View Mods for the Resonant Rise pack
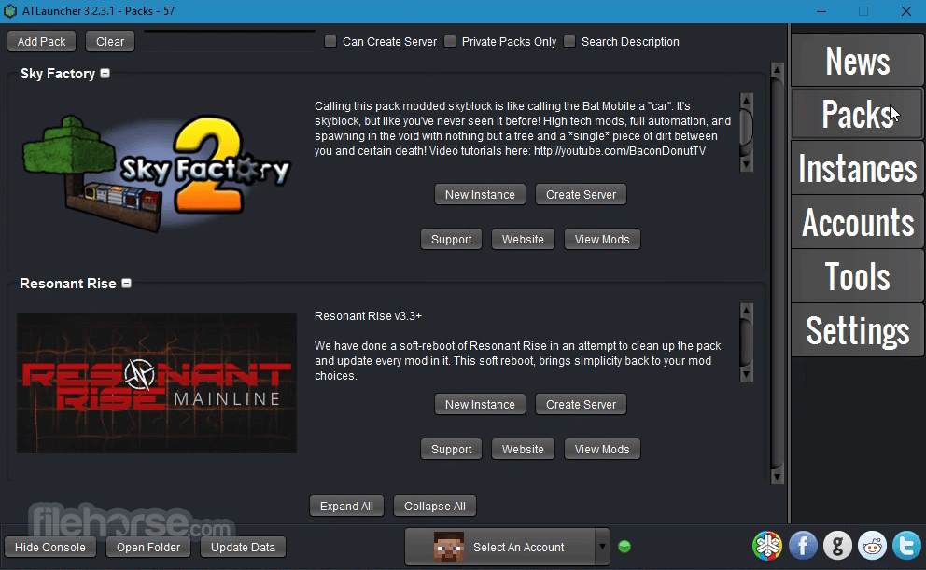This screenshot has height=570, width=926. (x=602, y=449)
